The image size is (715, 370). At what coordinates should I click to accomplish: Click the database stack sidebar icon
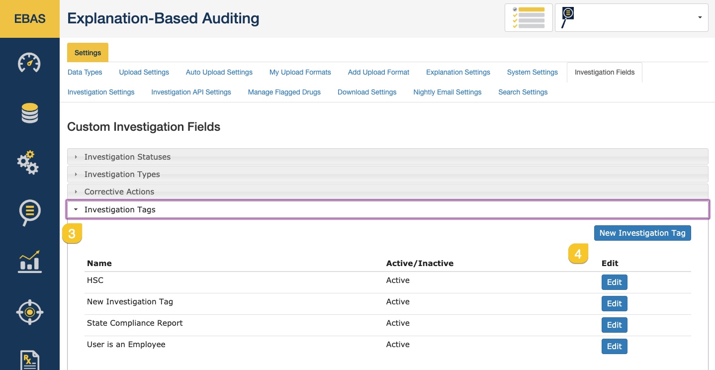tap(29, 113)
